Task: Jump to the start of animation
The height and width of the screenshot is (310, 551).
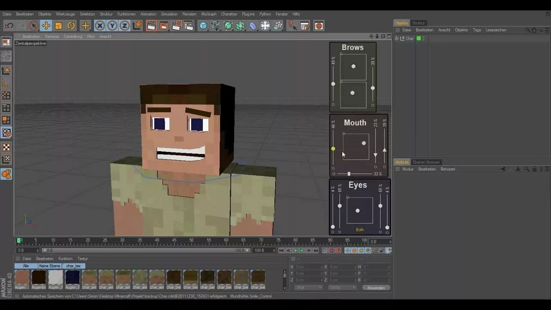Action: [281, 251]
